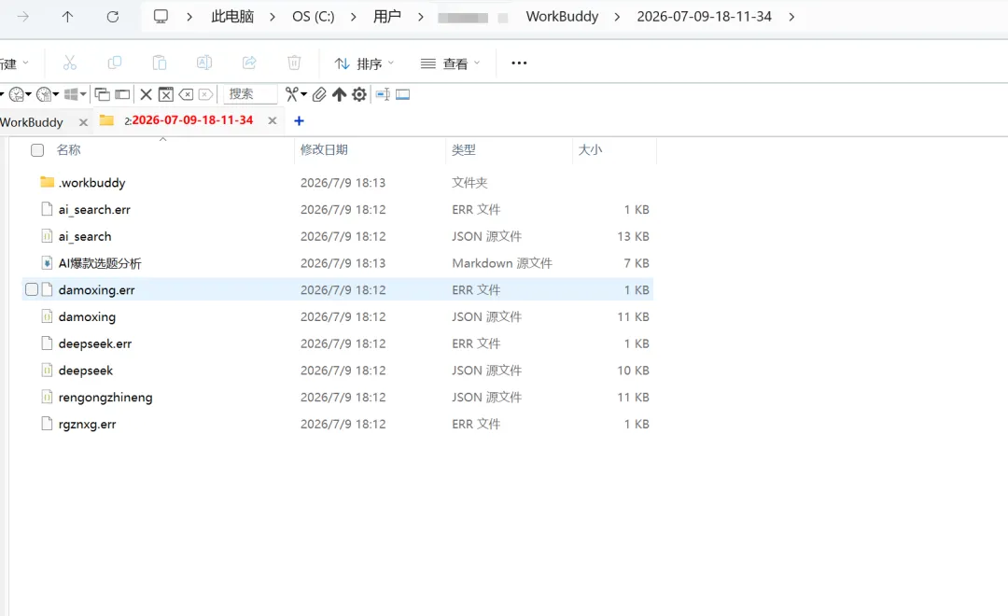Click the Paste clipboard icon

tap(160, 63)
